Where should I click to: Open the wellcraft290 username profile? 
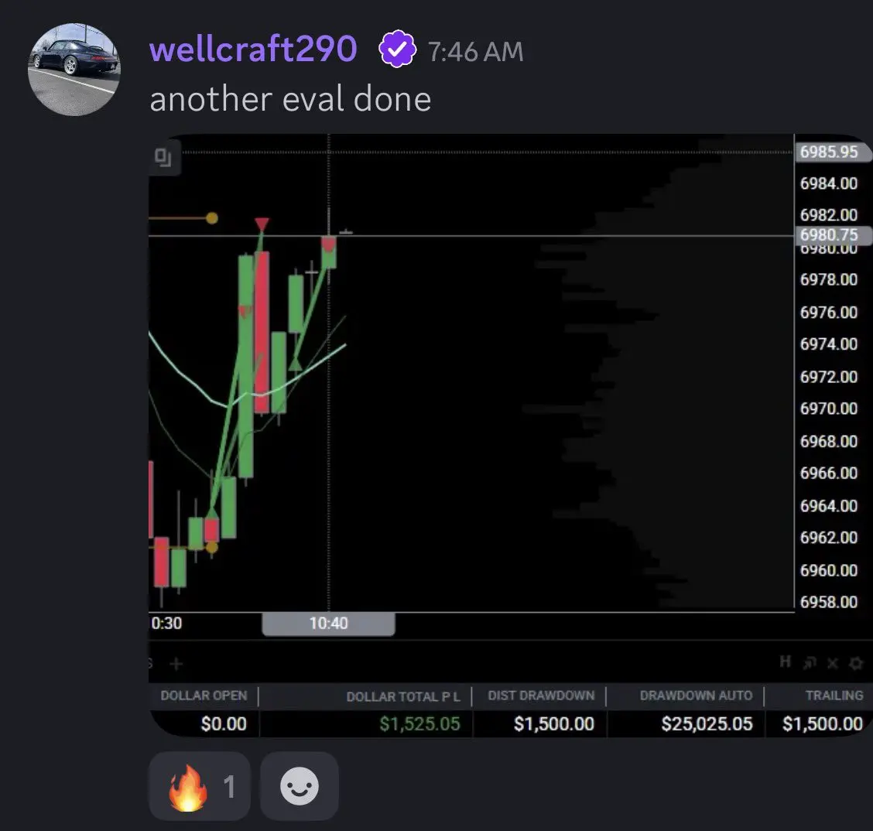tap(253, 49)
